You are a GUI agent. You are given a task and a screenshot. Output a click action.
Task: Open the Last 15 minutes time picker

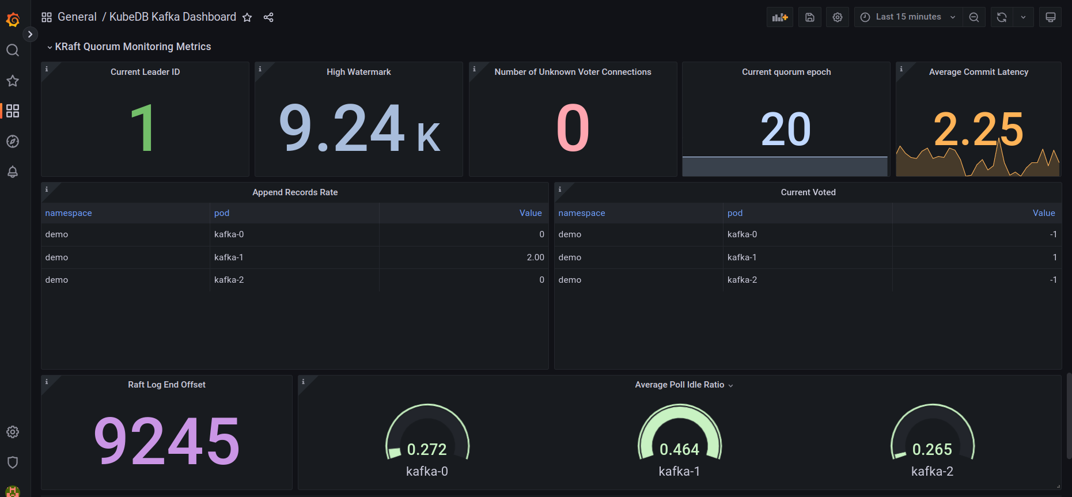point(908,17)
